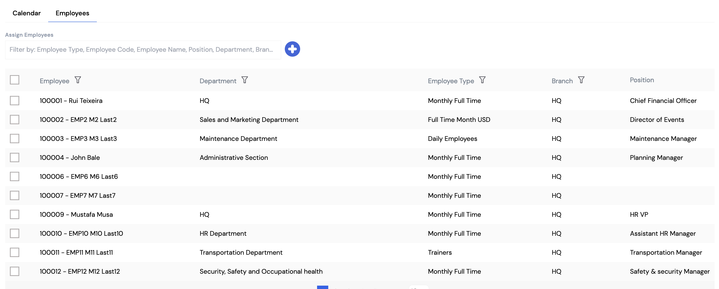Tick the checkbox for John Bale

(x=15, y=157)
